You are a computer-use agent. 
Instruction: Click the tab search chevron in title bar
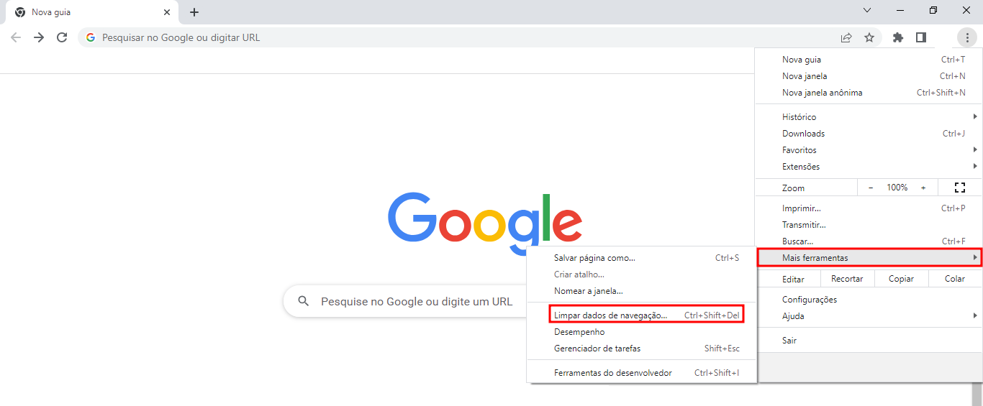(x=867, y=10)
